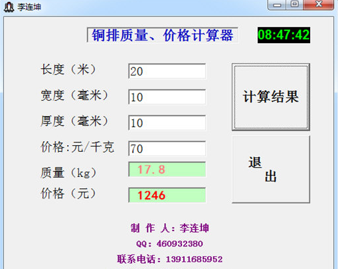This screenshot has width=338, height=269.
Task: Click the 厚度（毫米） label
Action: click(x=74, y=121)
